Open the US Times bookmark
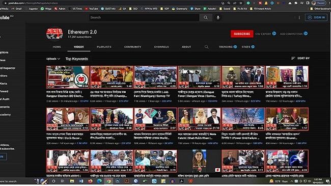331x186 pixels. (75, 9)
